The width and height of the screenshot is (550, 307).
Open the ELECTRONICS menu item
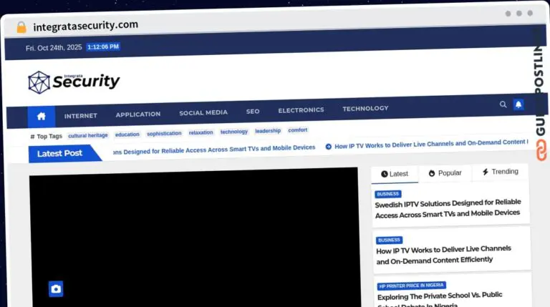(301, 110)
